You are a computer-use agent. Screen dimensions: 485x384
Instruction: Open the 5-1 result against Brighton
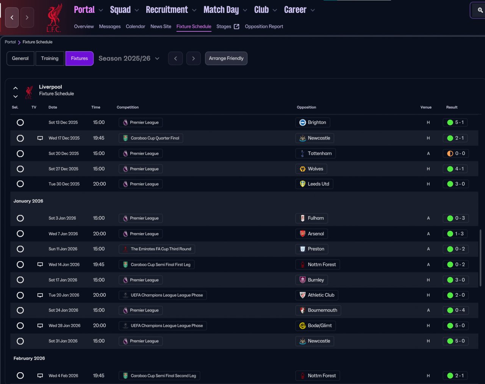[455, 122]
